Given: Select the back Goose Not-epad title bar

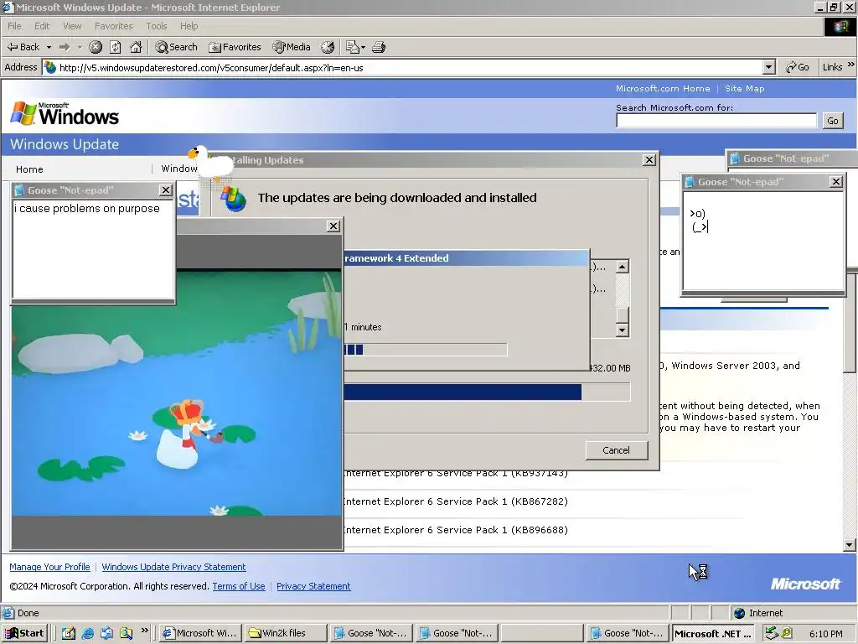Looking at the screenshot, I should click(791, 158).
